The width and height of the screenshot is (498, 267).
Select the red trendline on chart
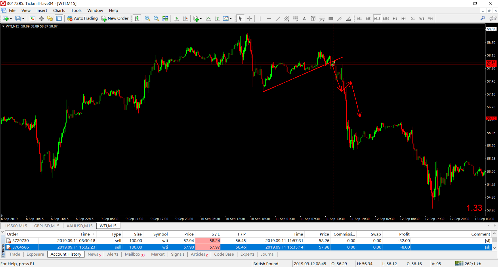click(x=303, y=74)
